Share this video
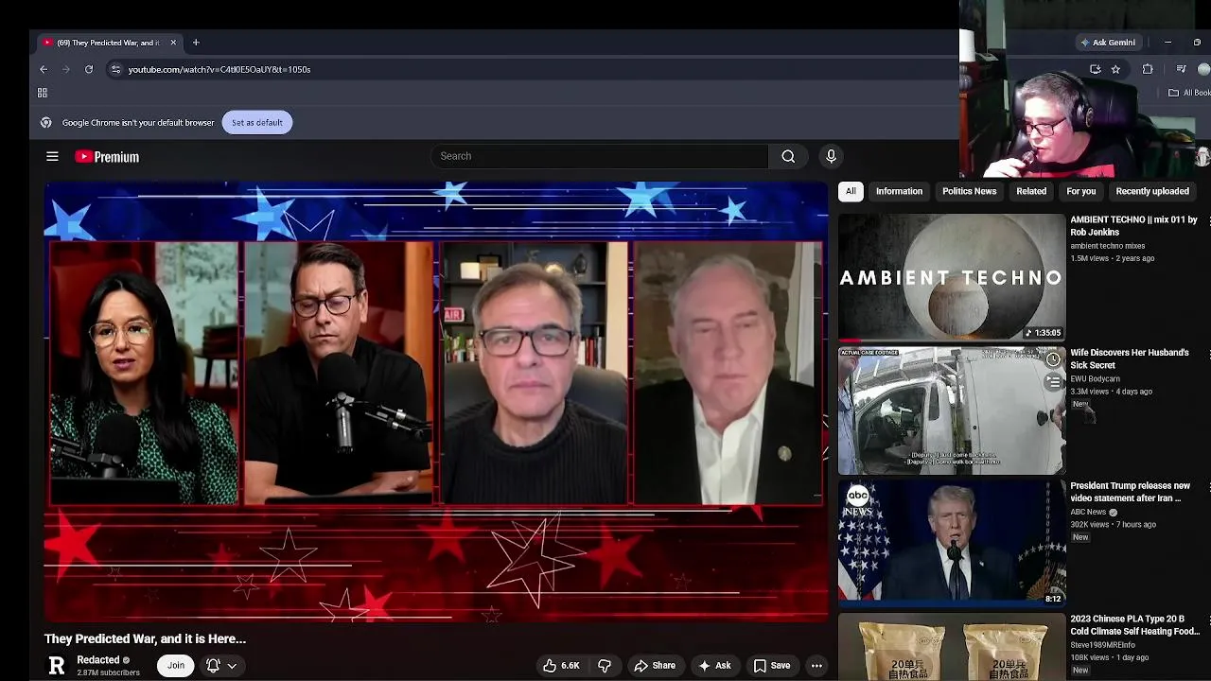Viewport: 1211px width, 681px height. [655, 666]
